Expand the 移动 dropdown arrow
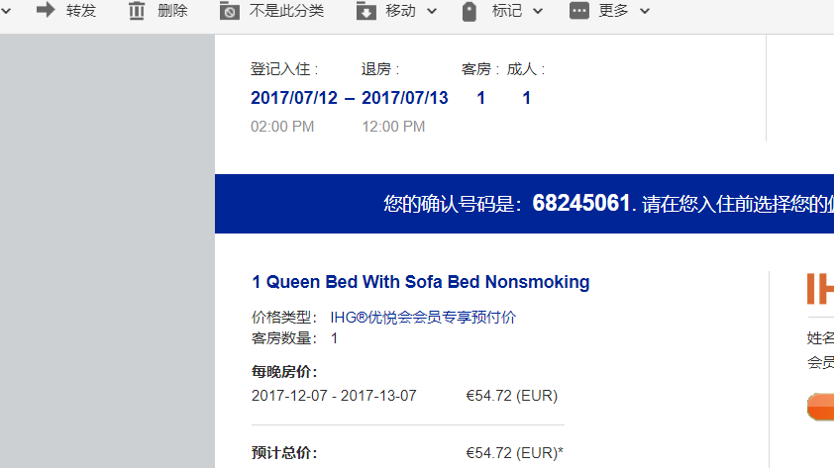The height and width of the screenshot is (468, 834). click(432, 11)
